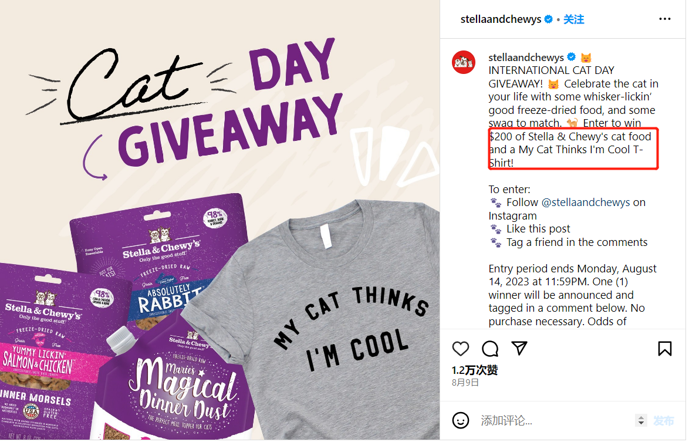The height and width of the screenshot is (442, 689).
Task: Click the verified badge in the header
Action: pos(548,19)
